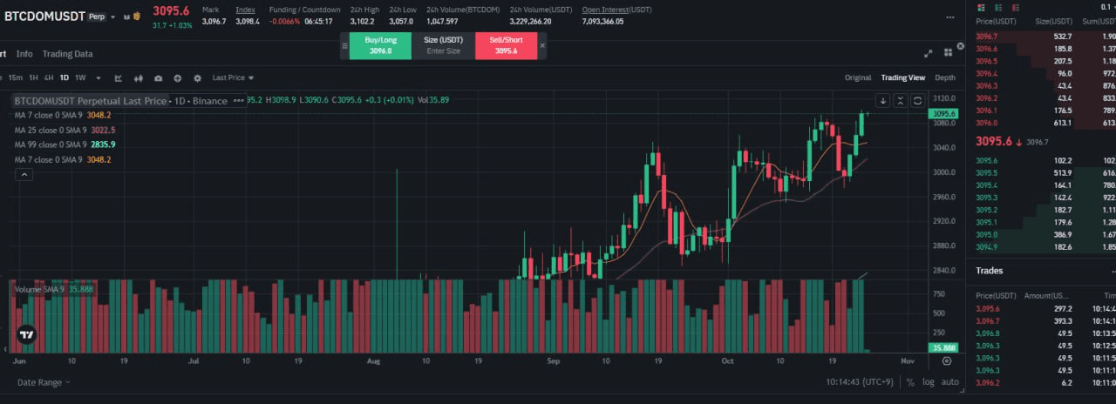Select the Trading View chart tab

pos(903,77)
